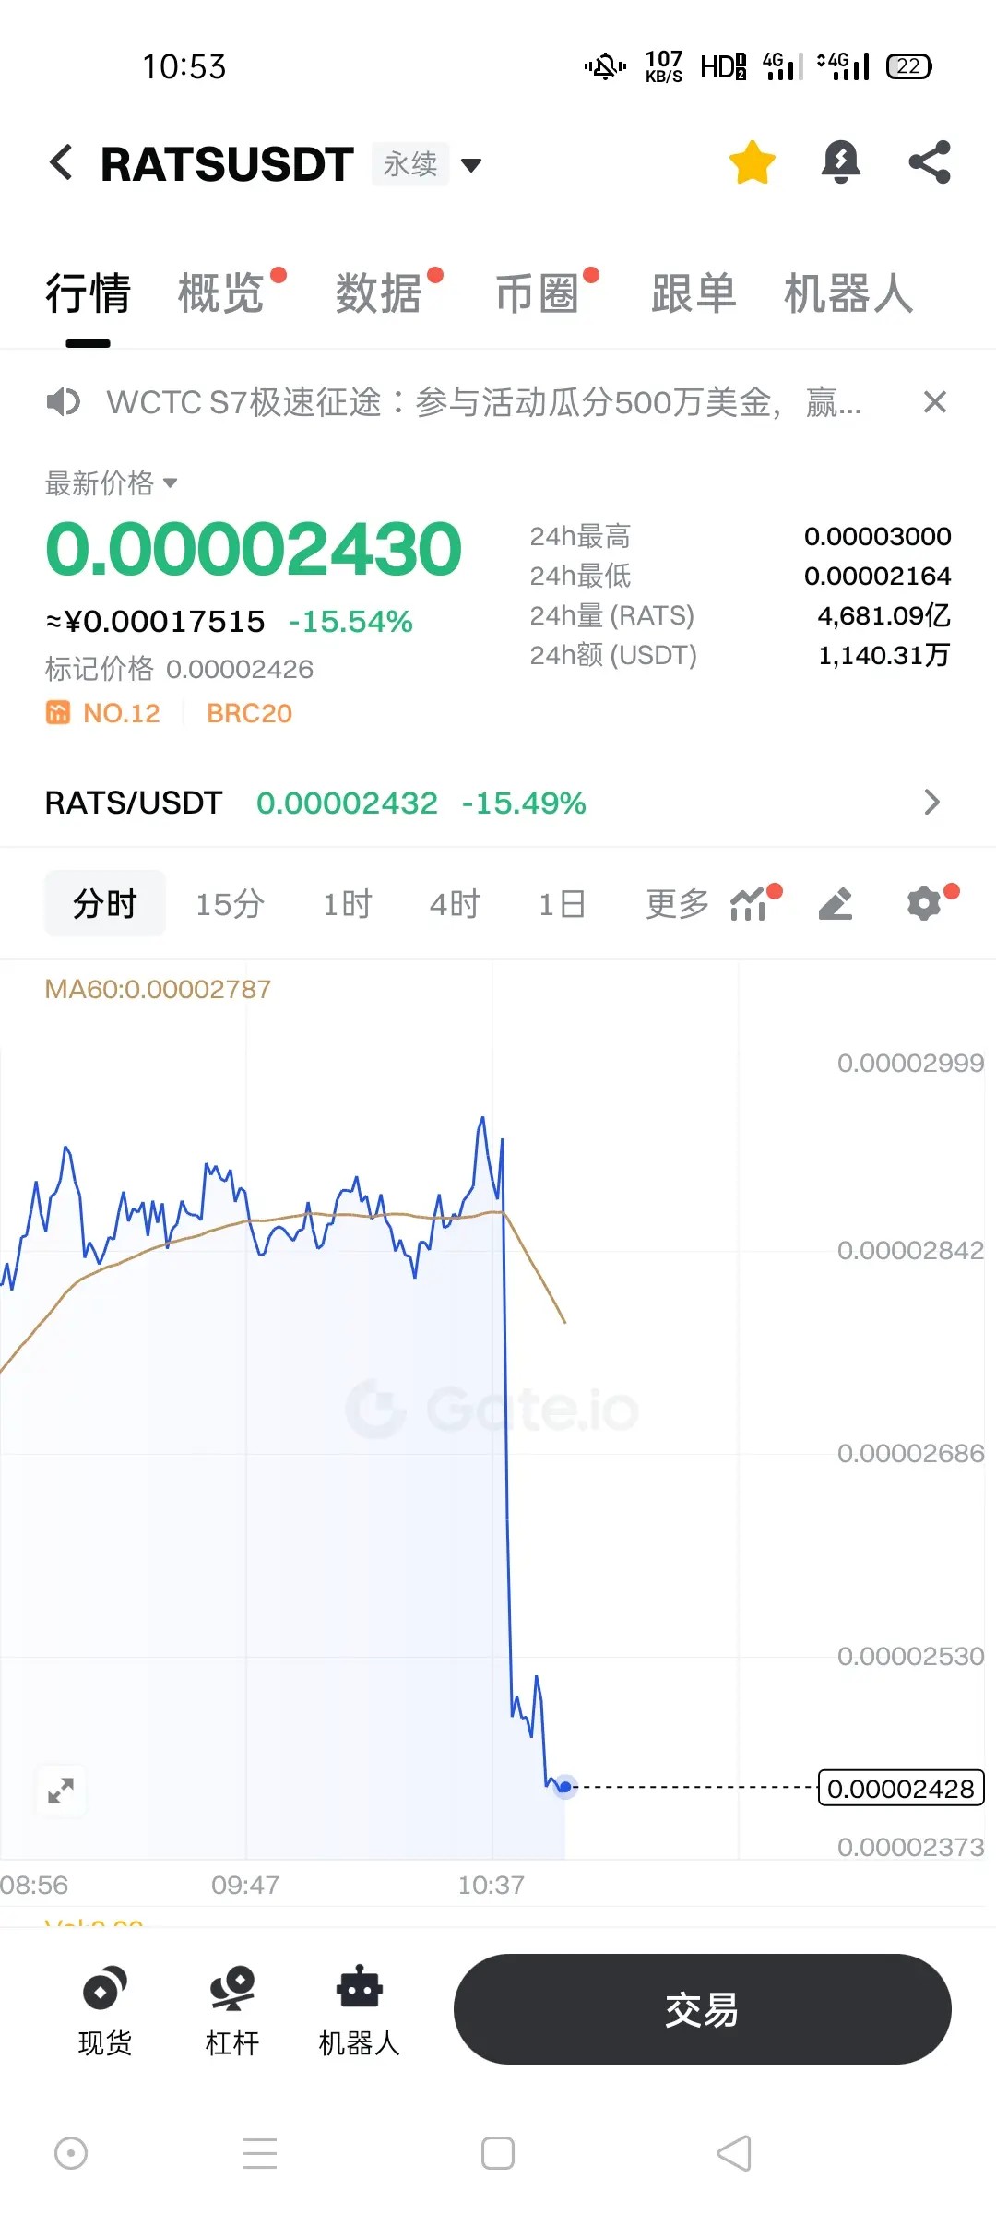Tap the -15.54% change text

point(350,622)
